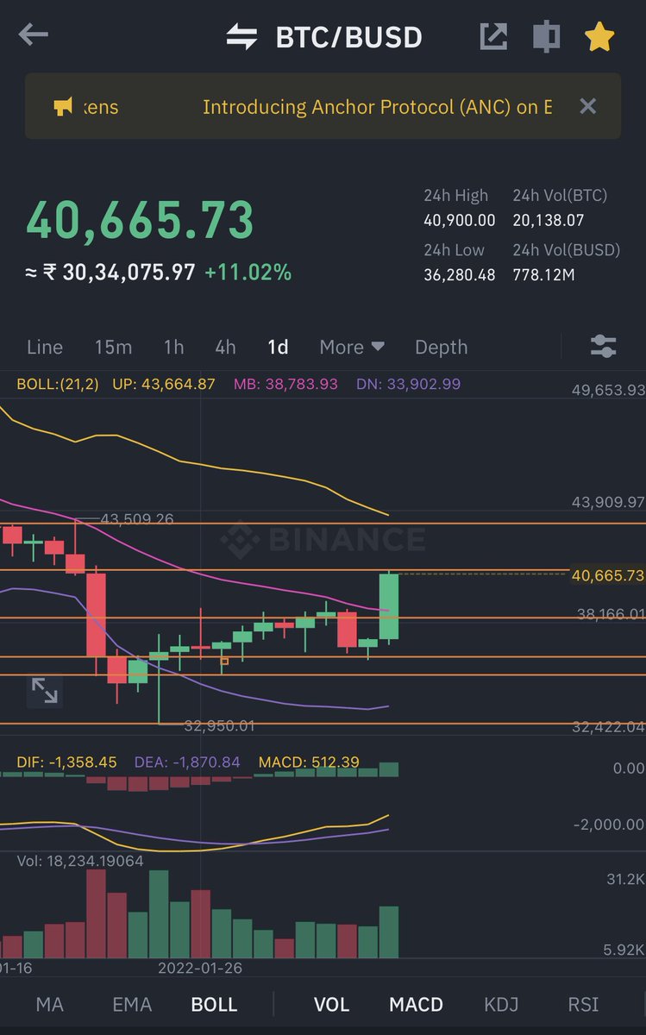The height and width of the screenshot is (1035, 646).
Task: Expand chart to fullscreen
Action: [x=44, y=690]
